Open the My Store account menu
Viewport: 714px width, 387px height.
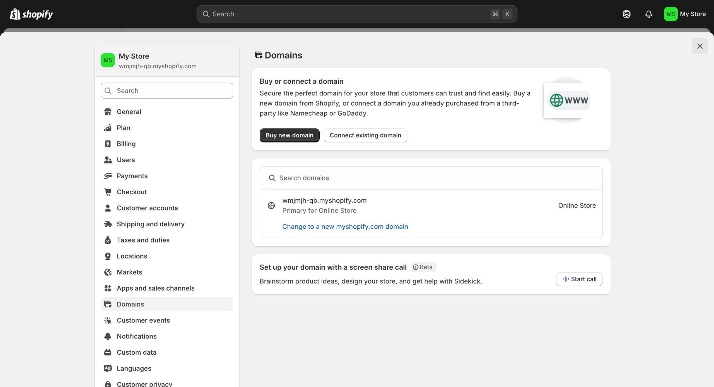pyautogui.click(x=685, y=14)
